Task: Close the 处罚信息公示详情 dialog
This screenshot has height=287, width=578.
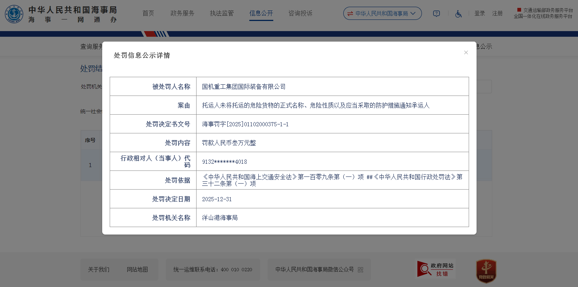Action: [x=466, y=52]
